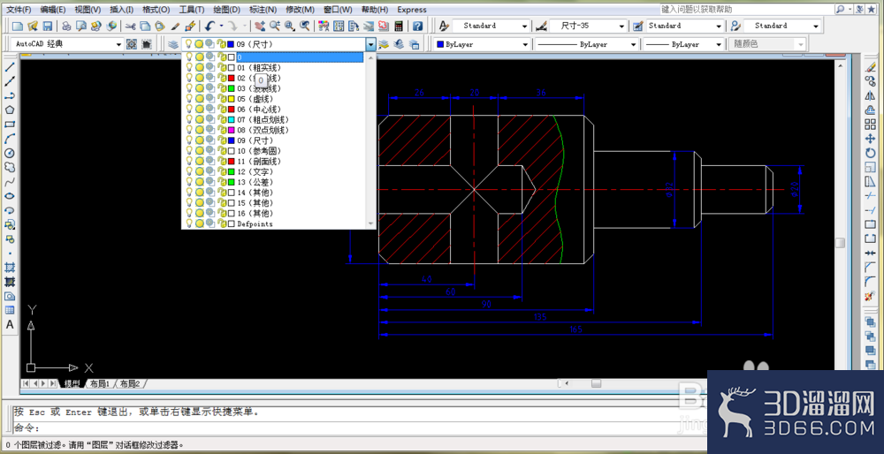Click the Hatch tool icon
The height and width of the screenshot is (454, 884).
[x=10, y=267]
